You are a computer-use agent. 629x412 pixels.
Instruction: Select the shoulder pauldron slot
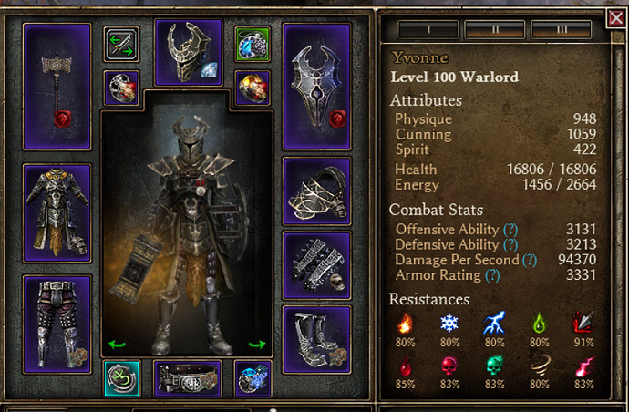[x=316, y=191]
